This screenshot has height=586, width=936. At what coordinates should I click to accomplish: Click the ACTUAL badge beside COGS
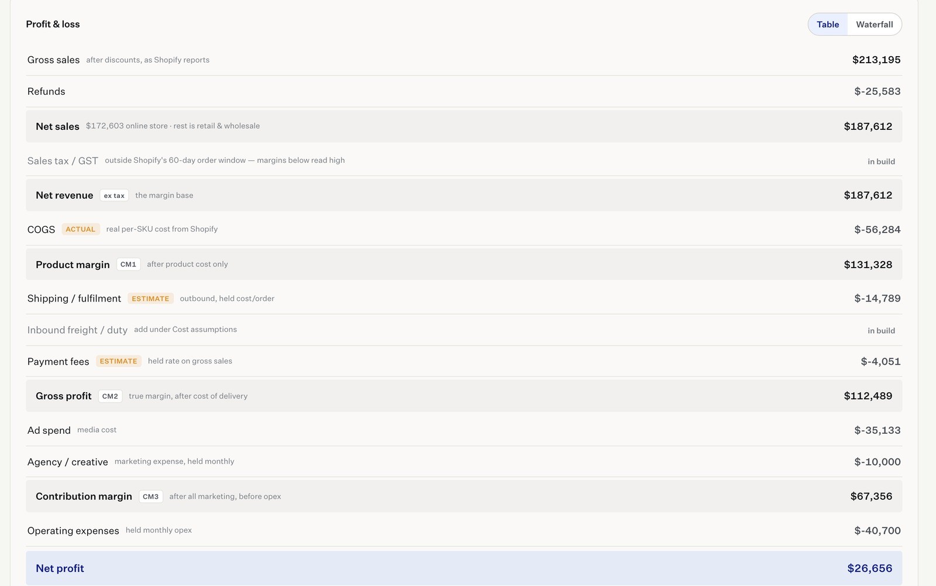(81, 229)
